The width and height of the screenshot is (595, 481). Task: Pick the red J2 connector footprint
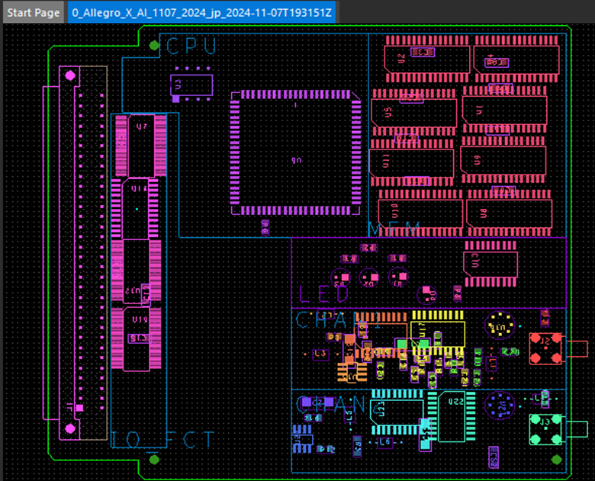click(x=545, y=348)
